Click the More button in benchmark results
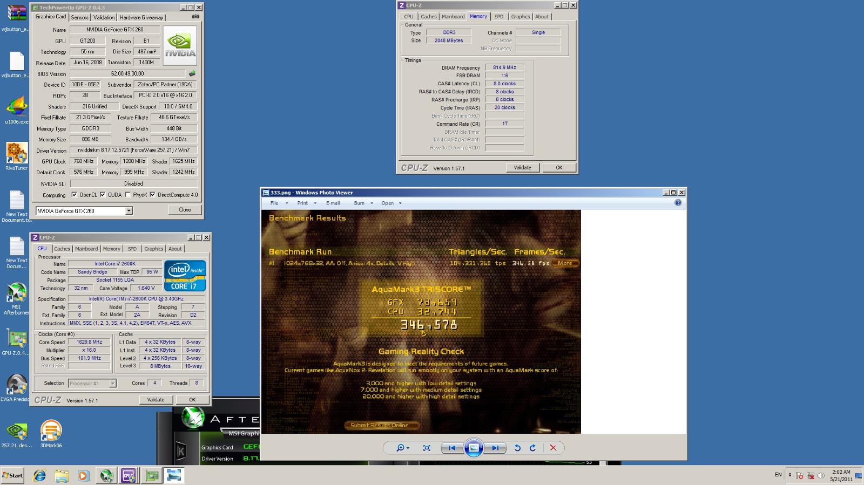The width and height of the screenshot is (864, 485). pyautogui.click(x=565, y=263)
